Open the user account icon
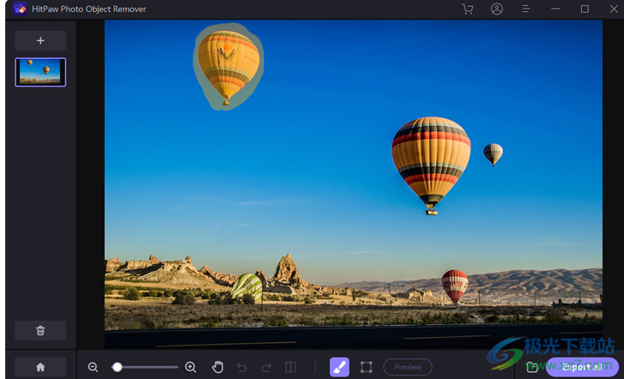 [497, 9]
